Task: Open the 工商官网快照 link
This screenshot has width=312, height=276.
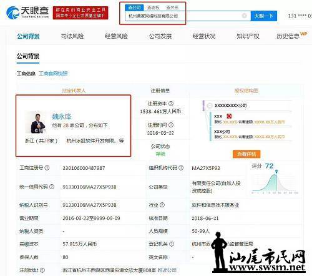Action: (x=53, y=74)
